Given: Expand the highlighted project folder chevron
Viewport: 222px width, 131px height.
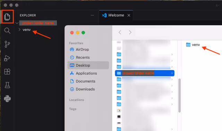Looking at the screenshot, I should pos(172,73).
